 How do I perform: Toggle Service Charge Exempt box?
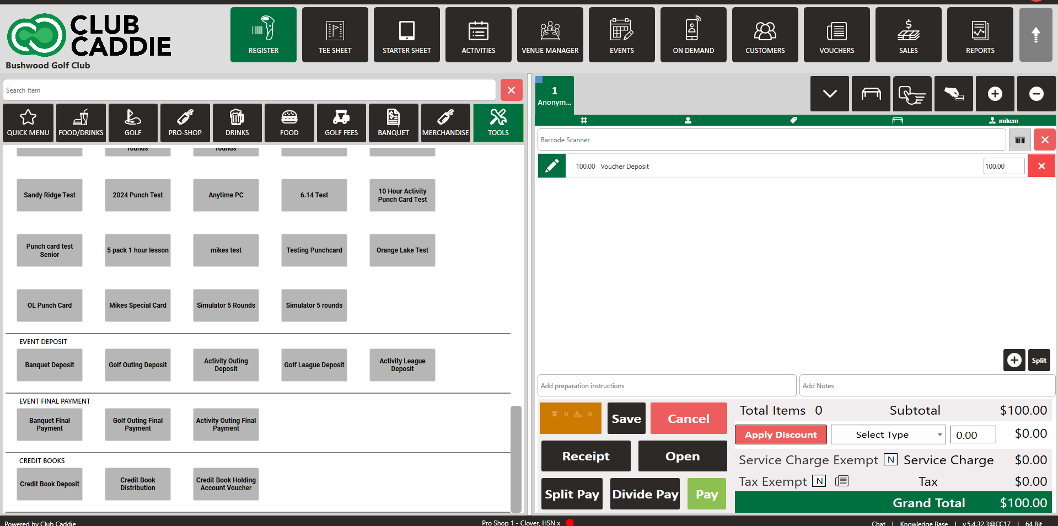(x=890, y=459)
